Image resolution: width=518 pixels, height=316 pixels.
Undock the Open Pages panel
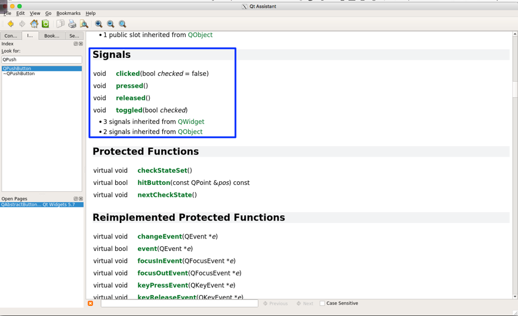pos(76,199)
